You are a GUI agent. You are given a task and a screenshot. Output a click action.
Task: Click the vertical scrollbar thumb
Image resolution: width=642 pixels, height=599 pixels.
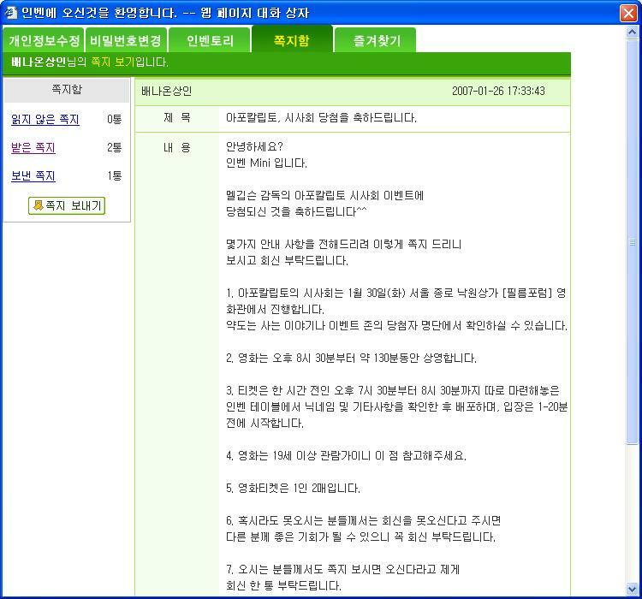tap(633, 241)
